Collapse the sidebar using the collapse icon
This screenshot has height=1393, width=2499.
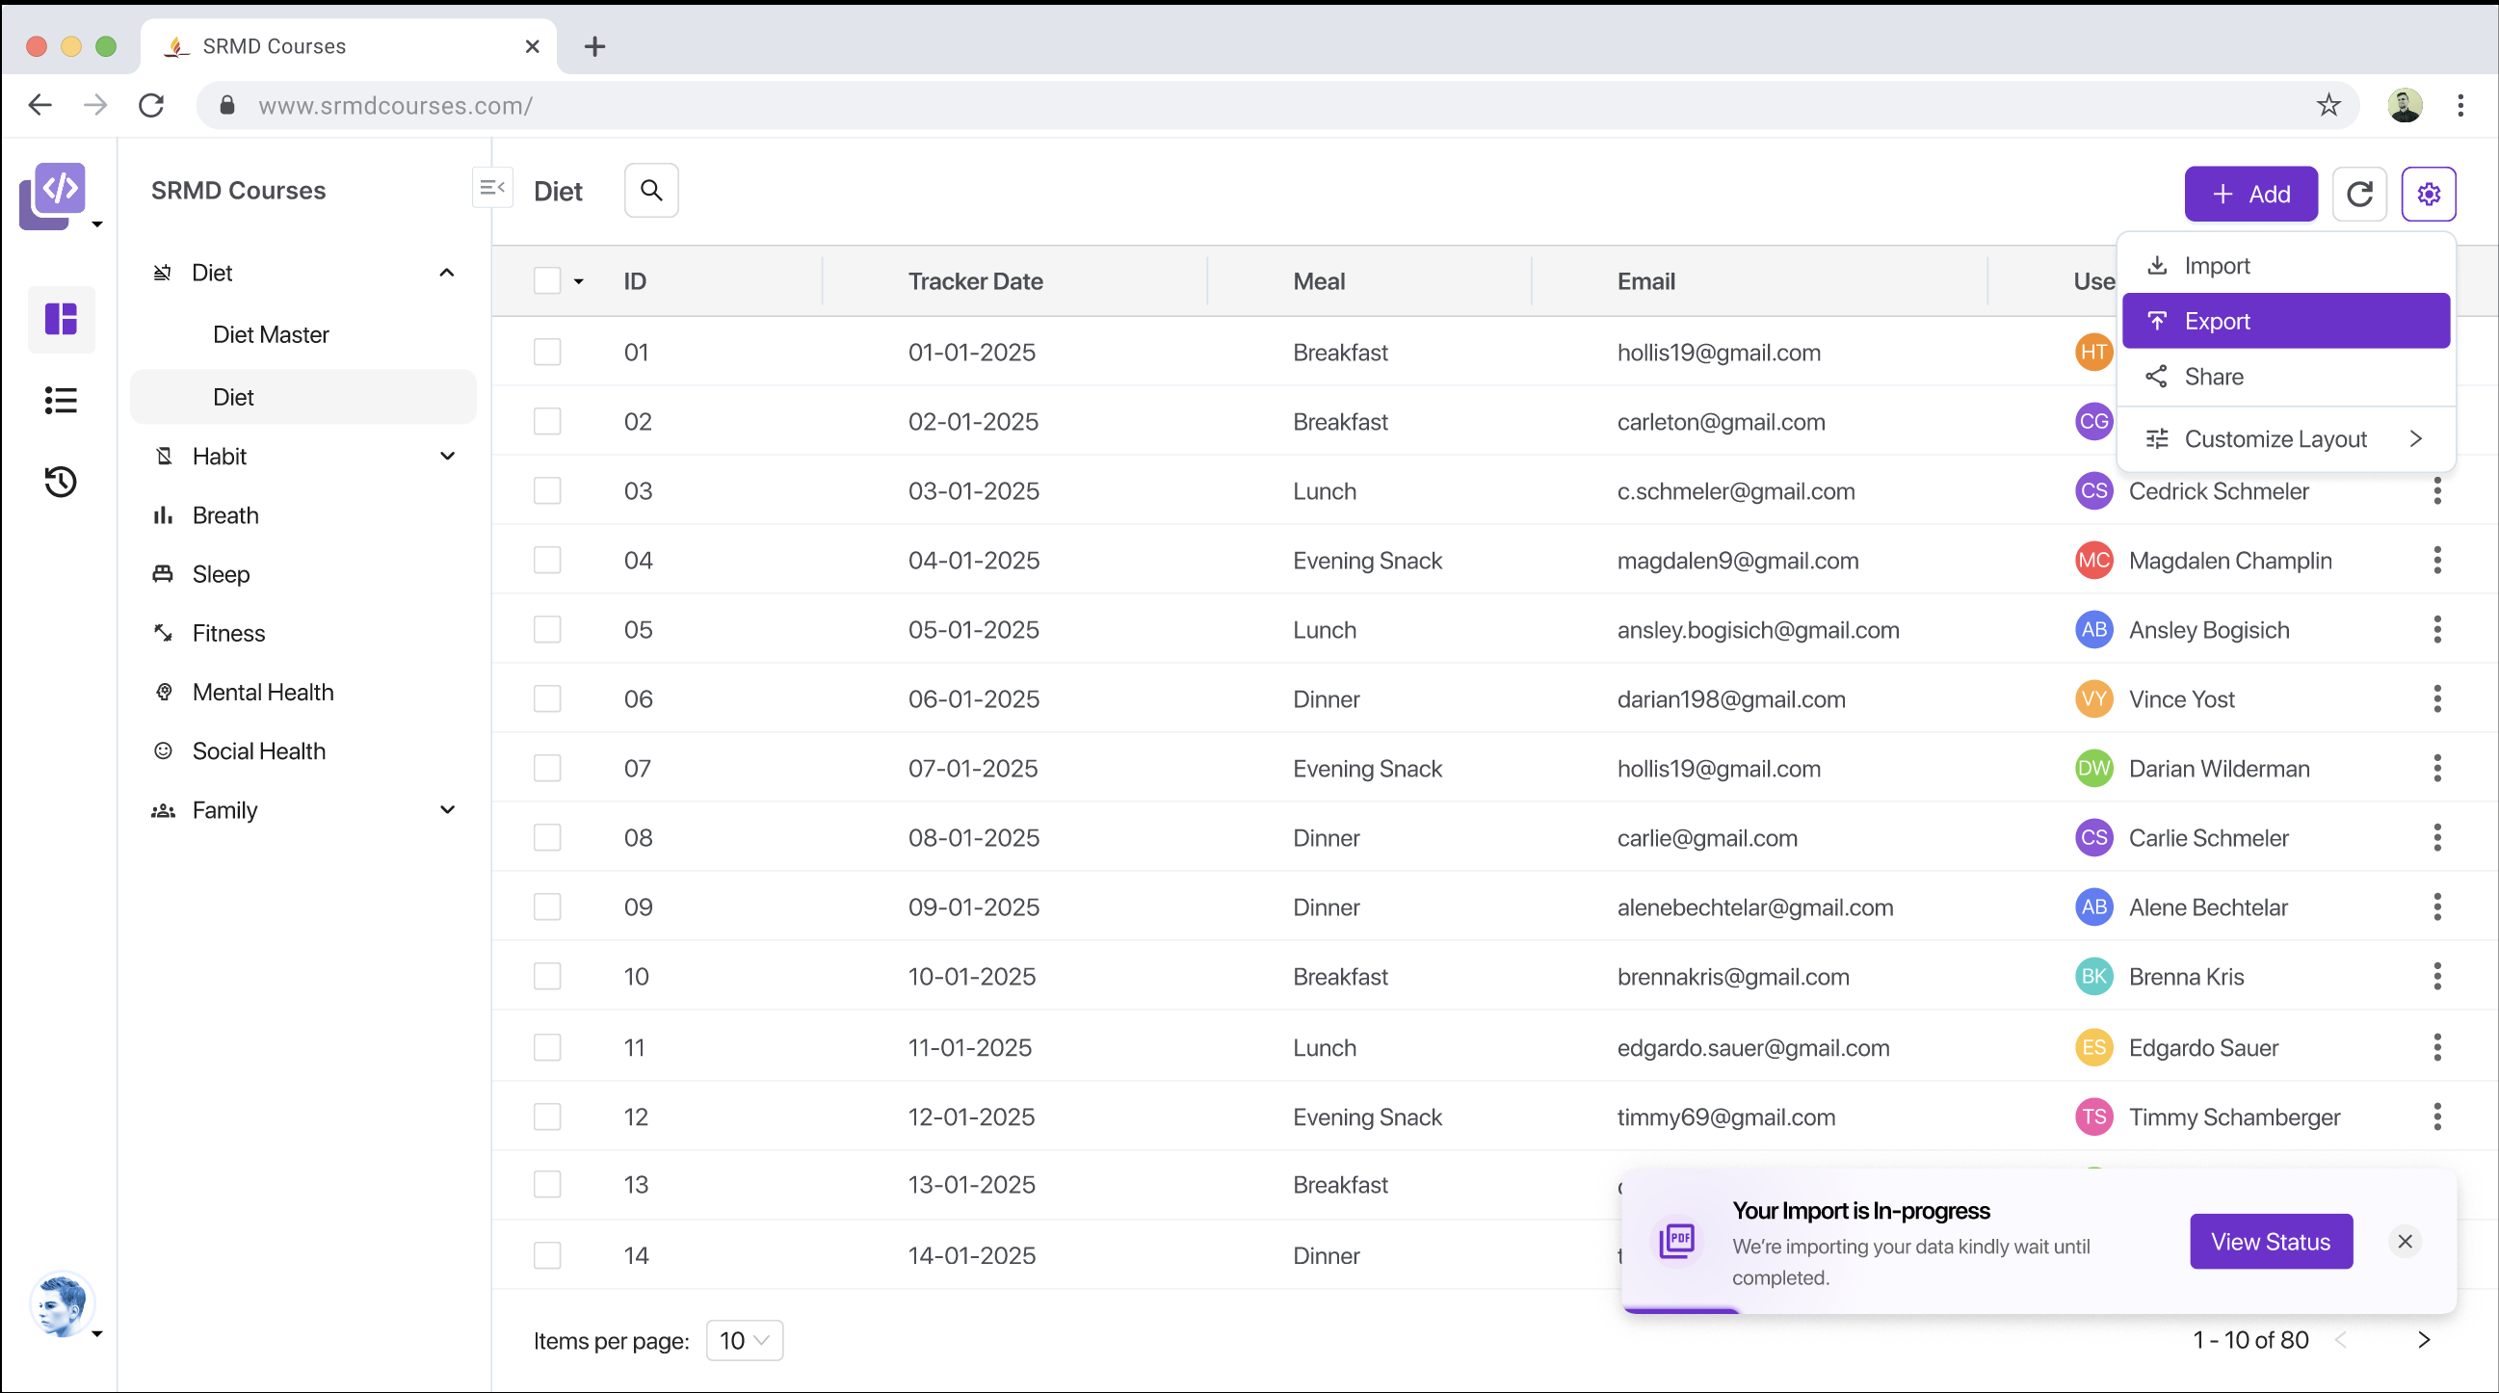pos(492,187)
